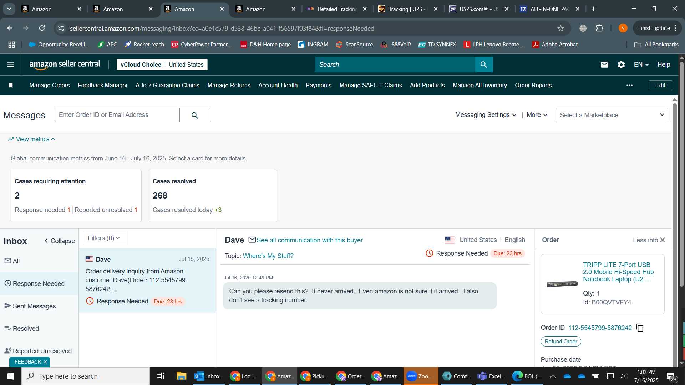Image resolution: width=685 pixels, height=385 pixels.
Task: Switch to the vCloud Choice United States account selector
Action: 162,65
